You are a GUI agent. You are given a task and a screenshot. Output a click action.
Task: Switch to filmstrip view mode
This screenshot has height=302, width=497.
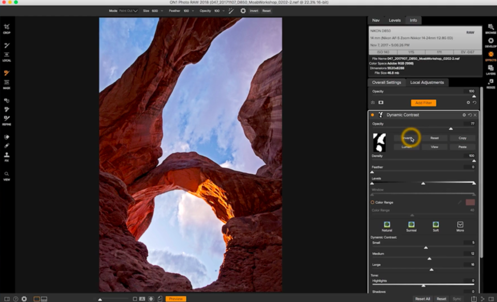click(44, 298)
